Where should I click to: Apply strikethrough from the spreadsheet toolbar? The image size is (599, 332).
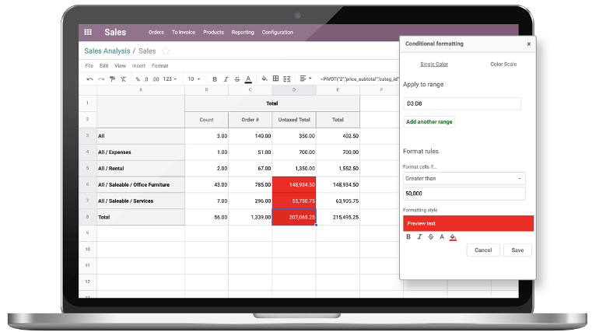236,79
